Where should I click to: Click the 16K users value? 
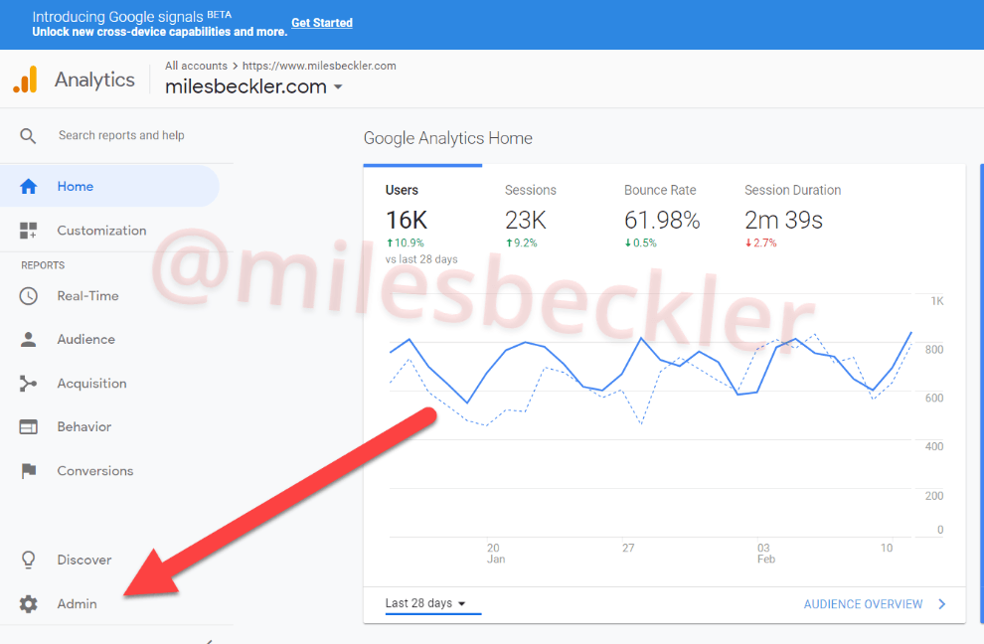click(407, 221)
